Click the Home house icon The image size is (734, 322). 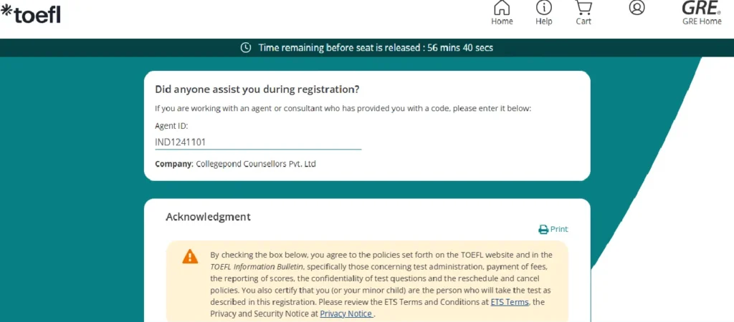click(502, 8)
